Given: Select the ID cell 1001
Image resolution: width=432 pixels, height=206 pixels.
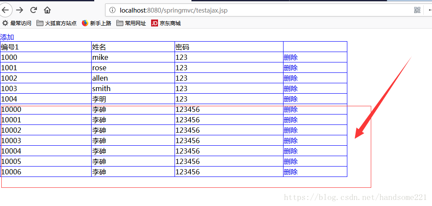Looking at the screenshot, I should point(46,68).
